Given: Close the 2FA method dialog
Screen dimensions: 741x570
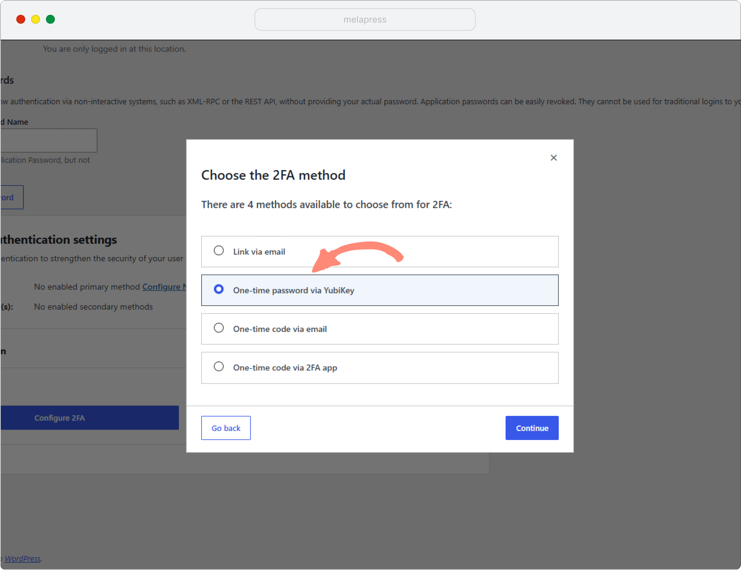Looking at the screenshot, I should coord(554,158).
